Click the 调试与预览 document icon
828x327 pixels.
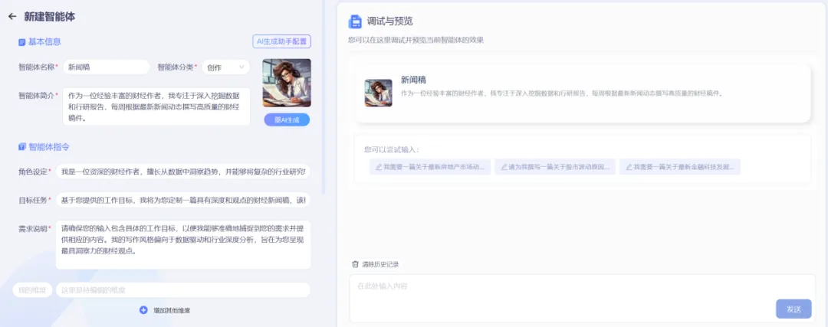click(355, 21)
